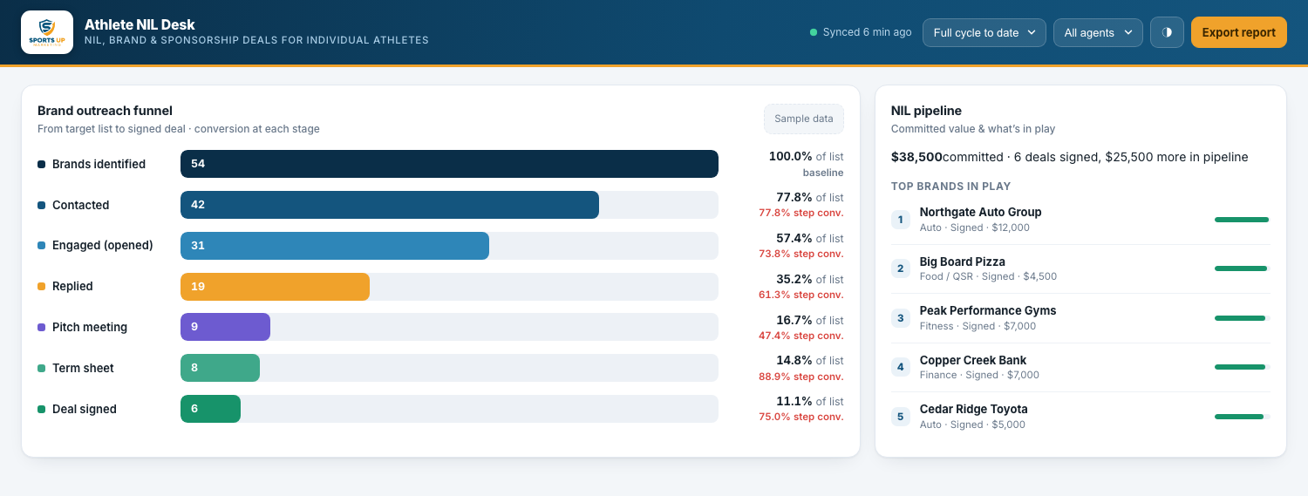Click the Sample data badge
Screen dimensions: 1308x496
(x=804, y=119)
